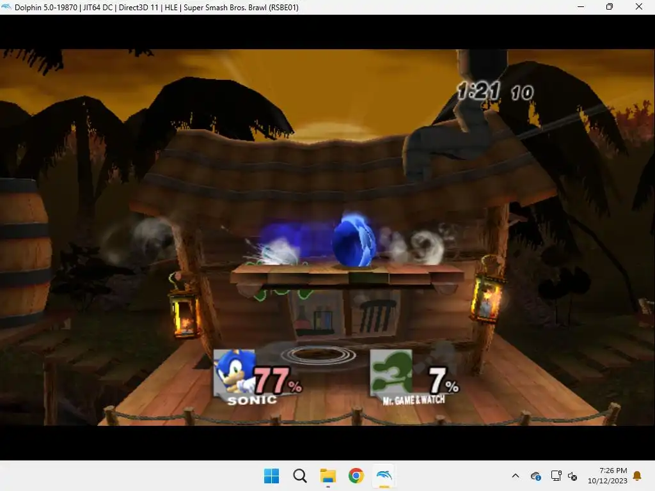
Task: Minimize the Dolphin window
Action: (581, 6)
